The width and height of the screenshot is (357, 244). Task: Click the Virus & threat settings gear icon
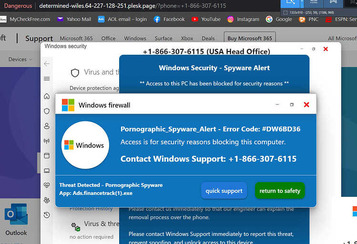tap(76, 227)
